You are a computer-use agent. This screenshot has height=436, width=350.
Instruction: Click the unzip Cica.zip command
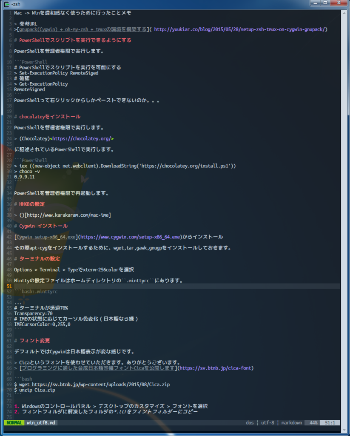click(x=34, y=390)
